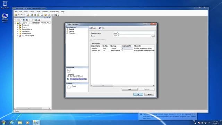Click the Stop icon in Object Explorer toolbar
Screen dimensions: 222x125
pyautogui.click(x=29, y=20)
